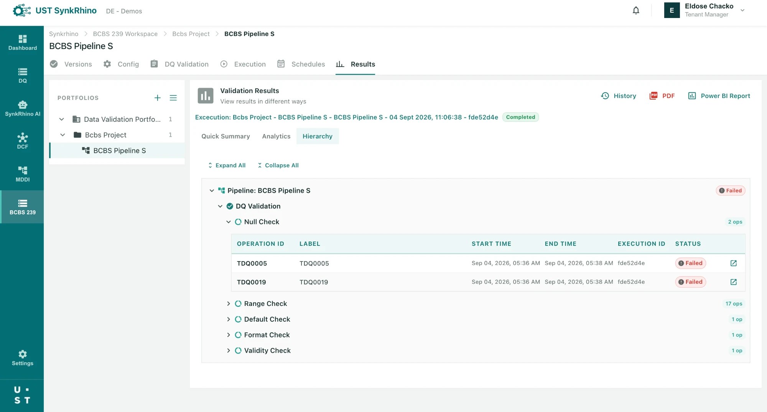The width and height of the screenshot is (767, 412).
Task: Export results as PDF
Action: (x=662, y=96)
